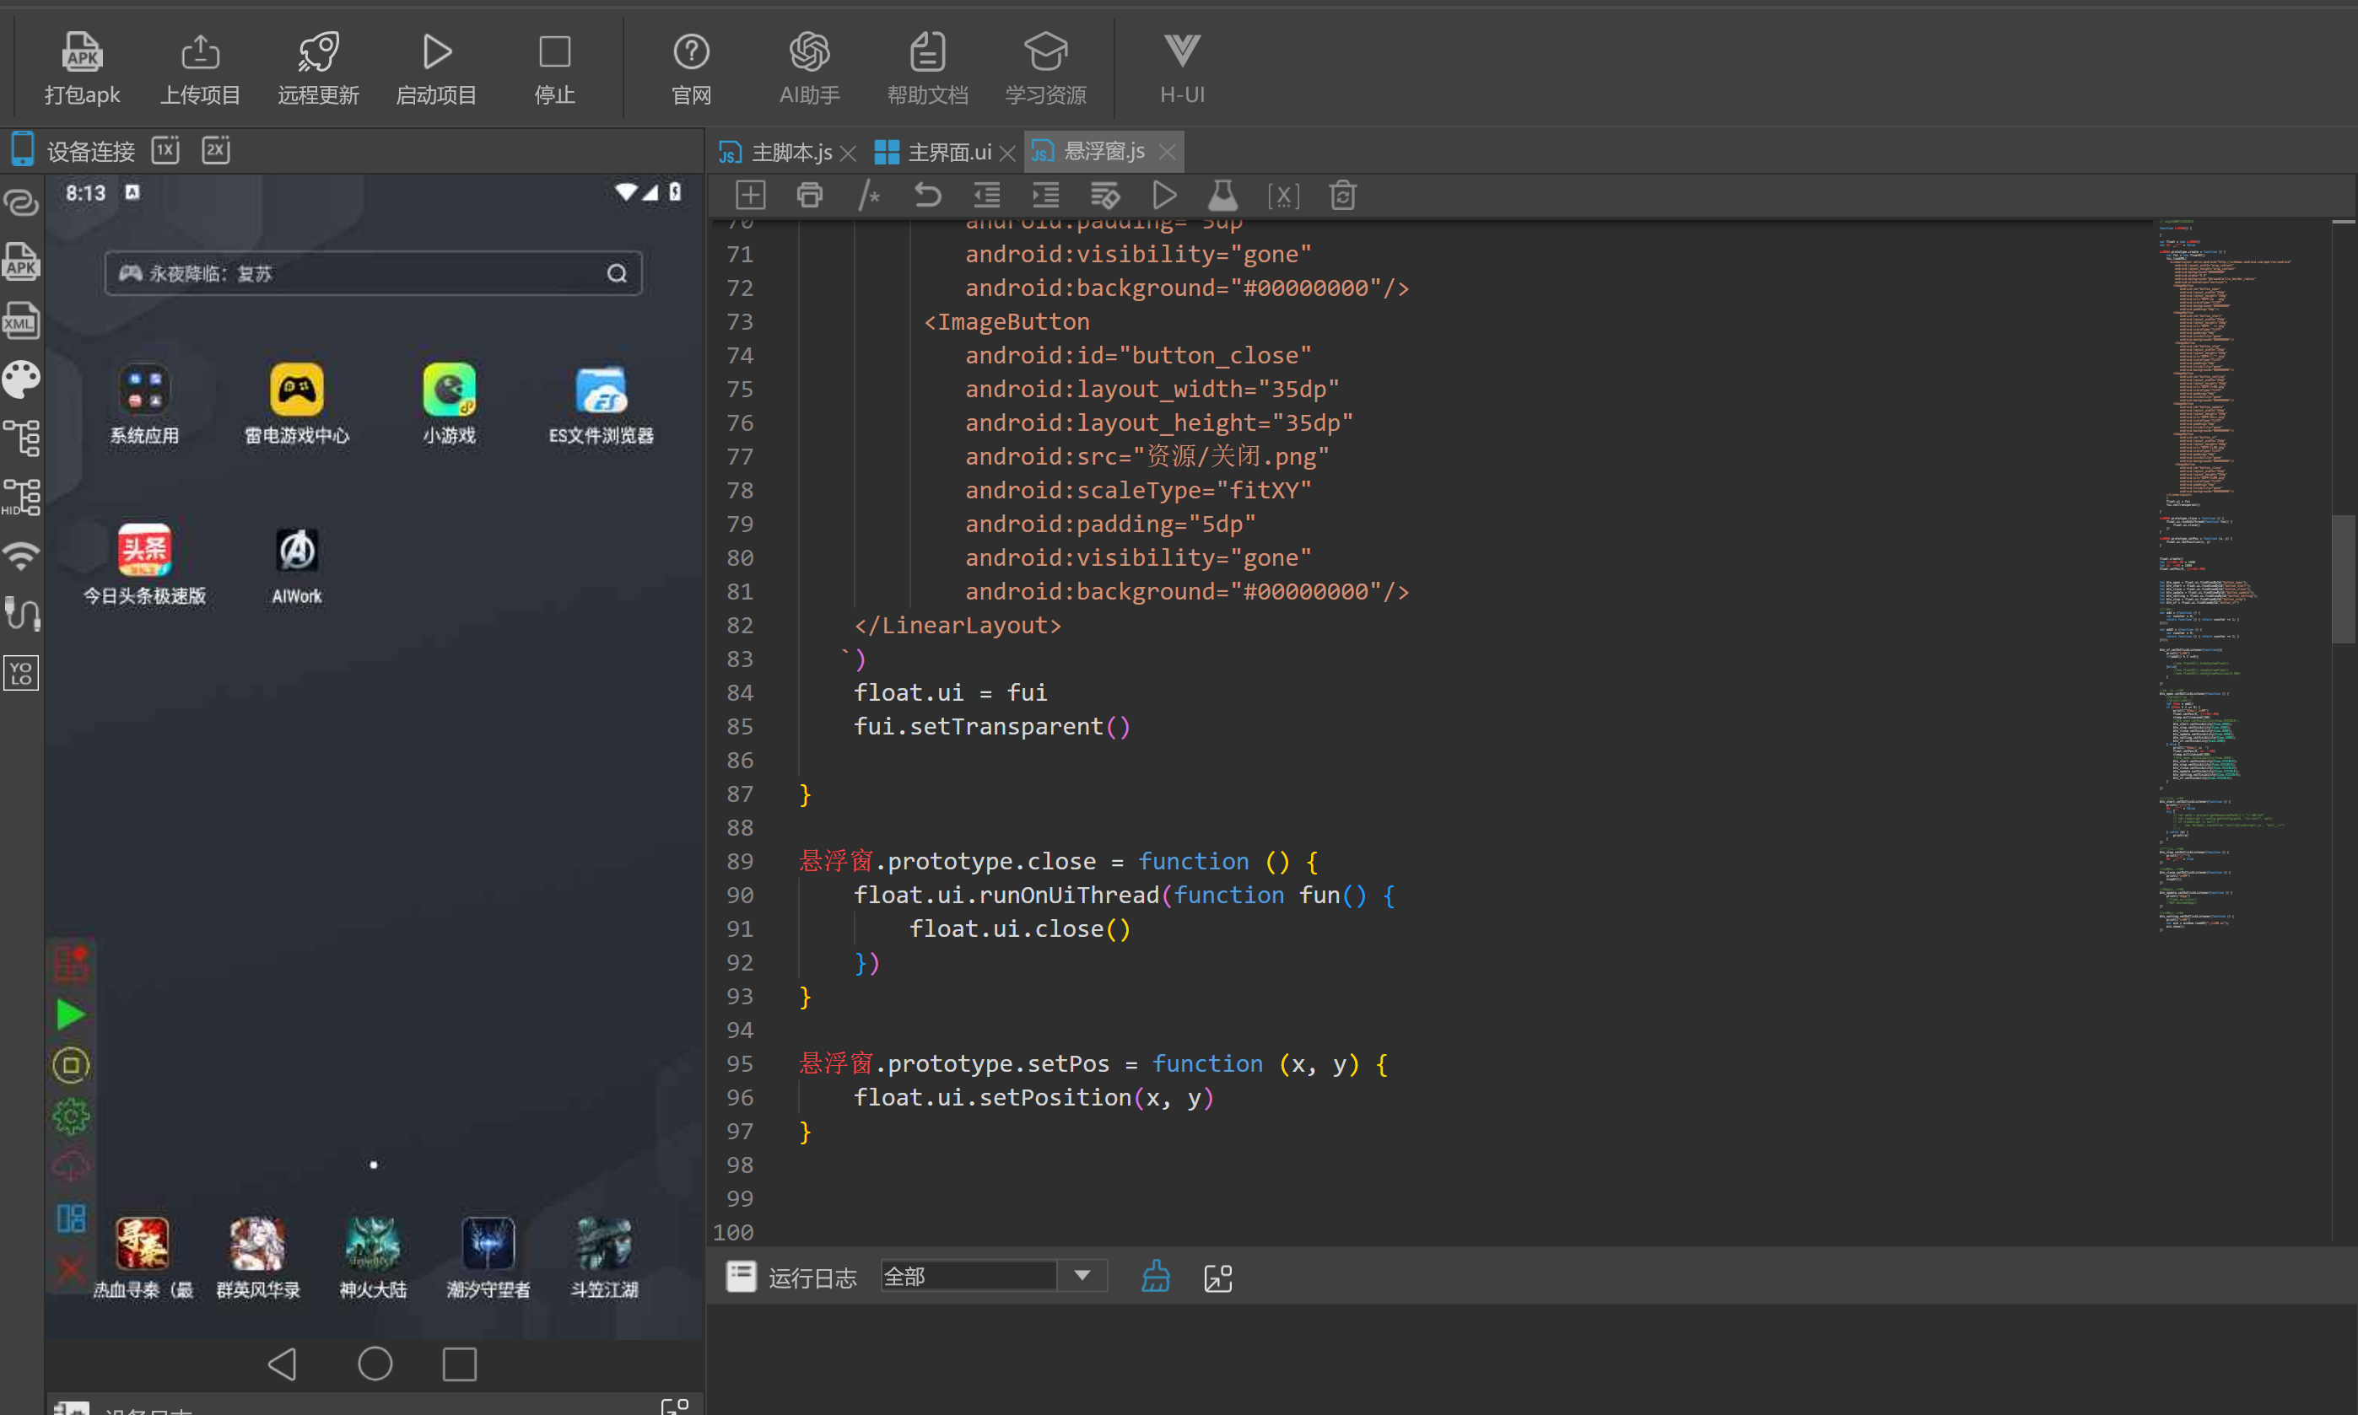This screenshot has width=2358, height=1415.
Task: Open the AI助手 assistant
Action: pos(809,52)
